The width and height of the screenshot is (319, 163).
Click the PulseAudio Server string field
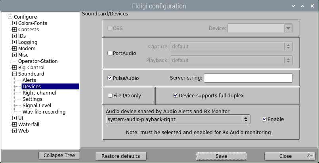(248, 78)
